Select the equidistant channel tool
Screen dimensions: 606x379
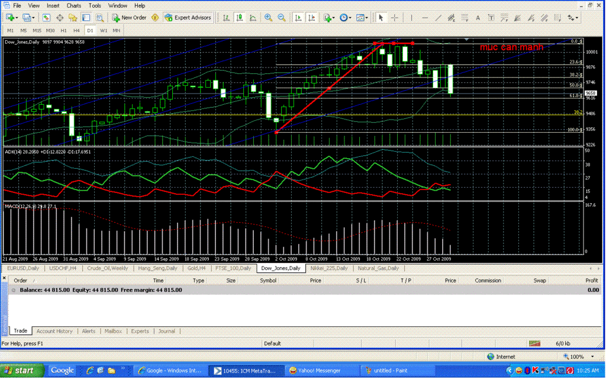click(x=451, y=18)
